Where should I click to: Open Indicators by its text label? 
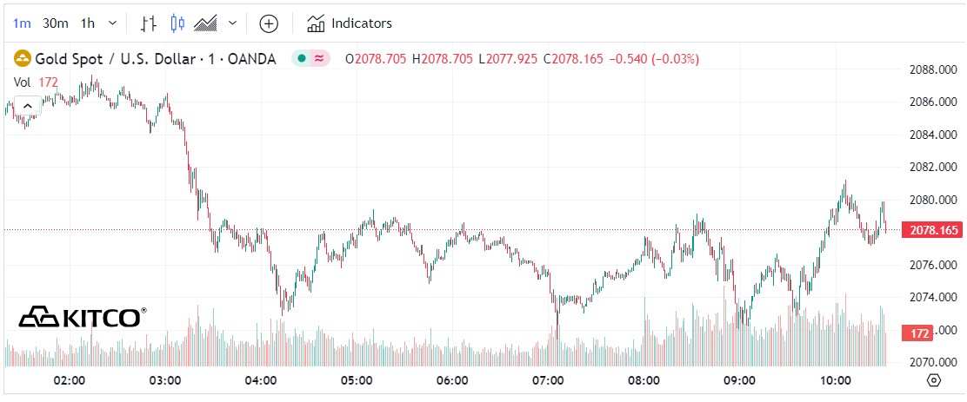pos(361,23)
